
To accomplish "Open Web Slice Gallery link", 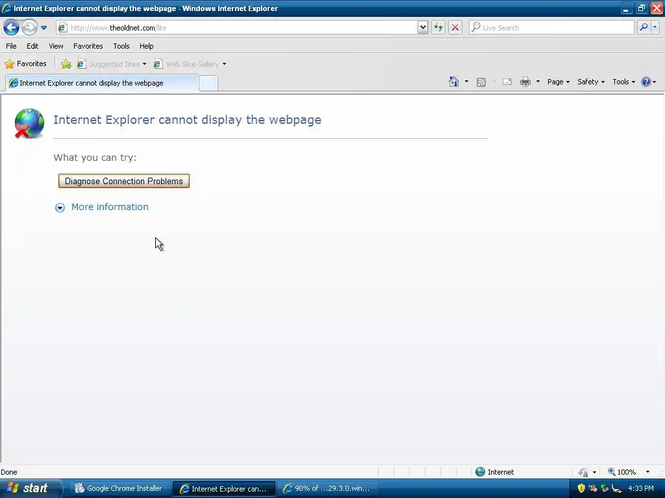I will point(186,64).
